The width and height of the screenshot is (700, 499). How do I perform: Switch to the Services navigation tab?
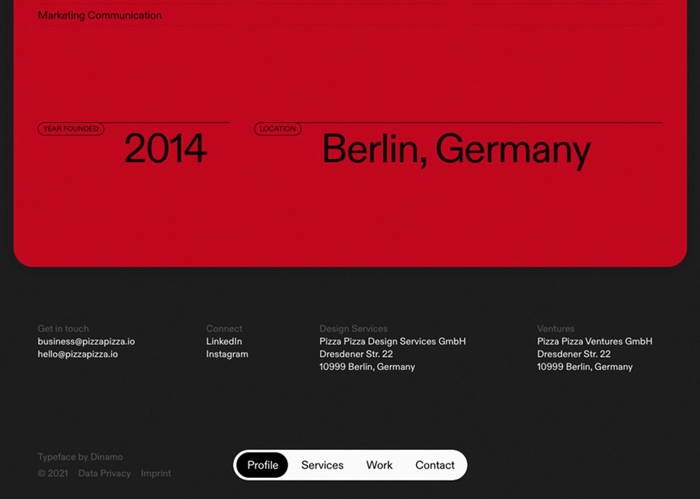pos(322,465)
